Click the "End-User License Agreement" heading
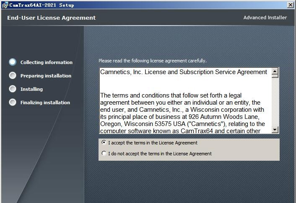Screen dimensions: 296x203 [51, 18]
